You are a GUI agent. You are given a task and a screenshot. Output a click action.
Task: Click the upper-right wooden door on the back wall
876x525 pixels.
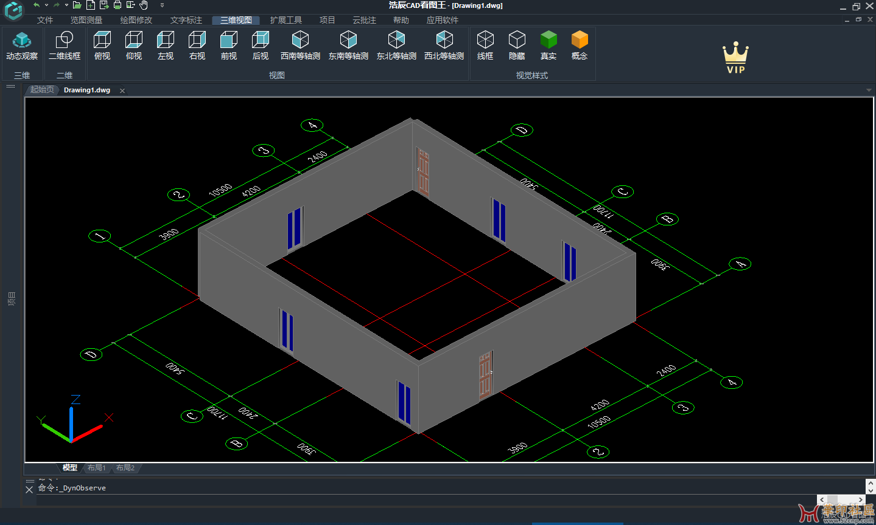(424, 173)
